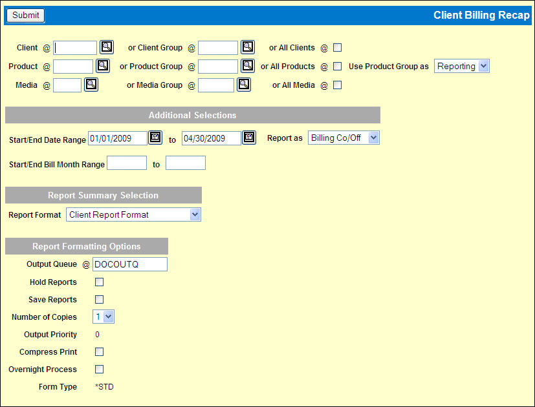Viewport: 535px width, 407px height.
Task: Open the Report as dropdown
Action: [x=344, y=138]
